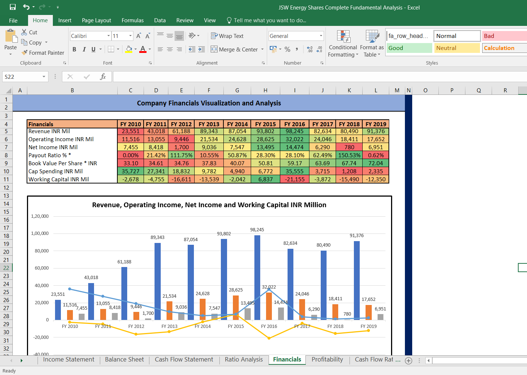Toggle Wrap Text for the cell
This screenshot has height=375, width=527.
coord(227,36)
